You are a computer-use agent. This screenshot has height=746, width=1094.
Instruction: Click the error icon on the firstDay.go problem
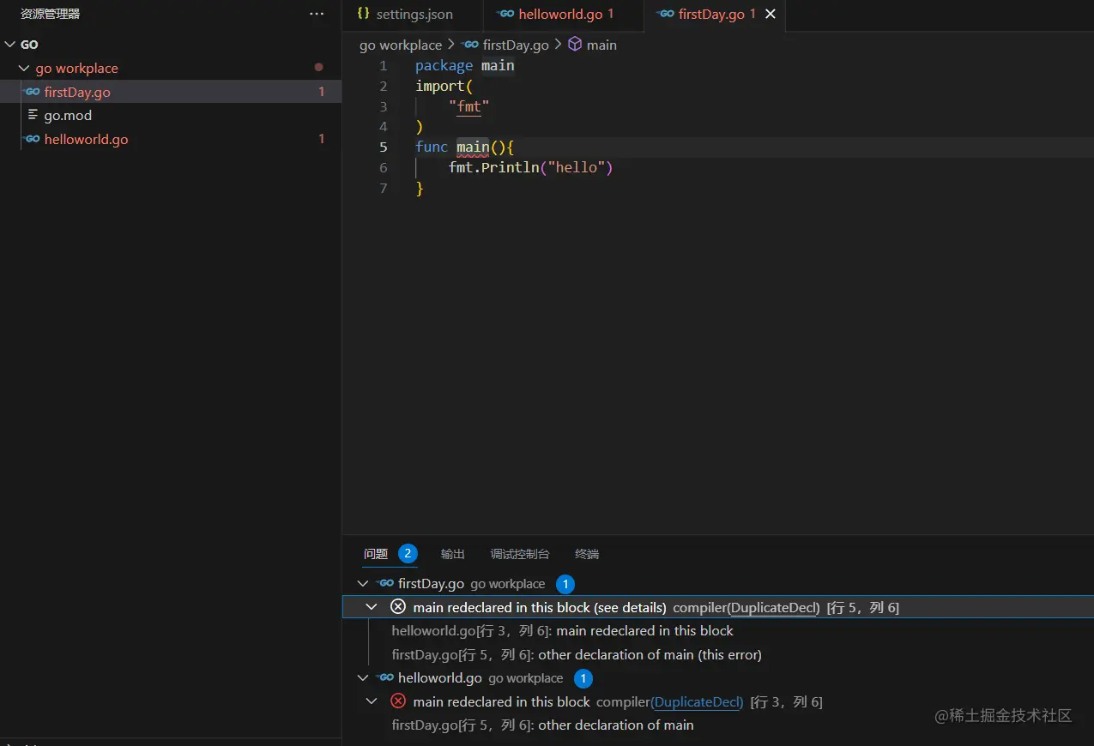coord(398,606)
